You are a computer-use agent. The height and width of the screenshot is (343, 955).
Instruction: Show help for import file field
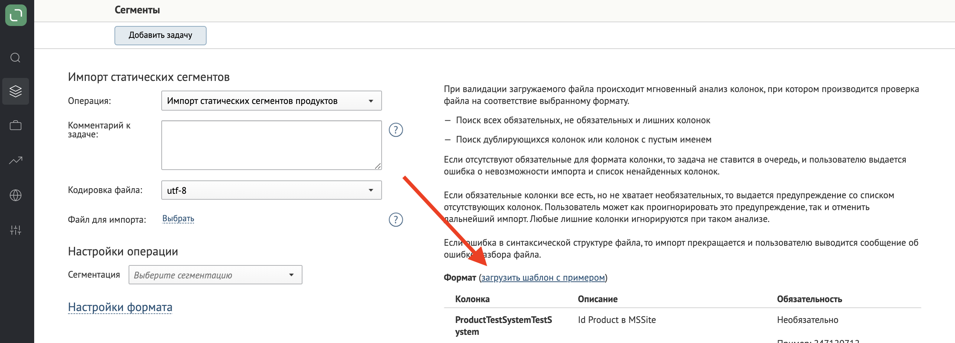point(396,220)
